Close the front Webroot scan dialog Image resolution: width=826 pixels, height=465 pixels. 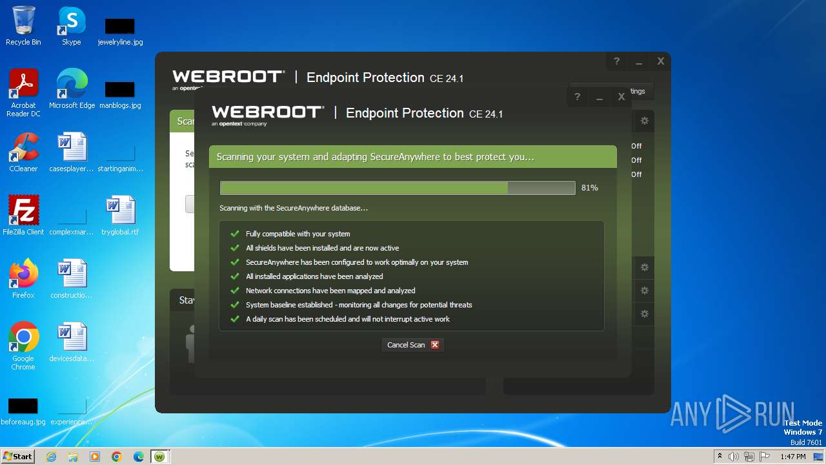(621, 97)
